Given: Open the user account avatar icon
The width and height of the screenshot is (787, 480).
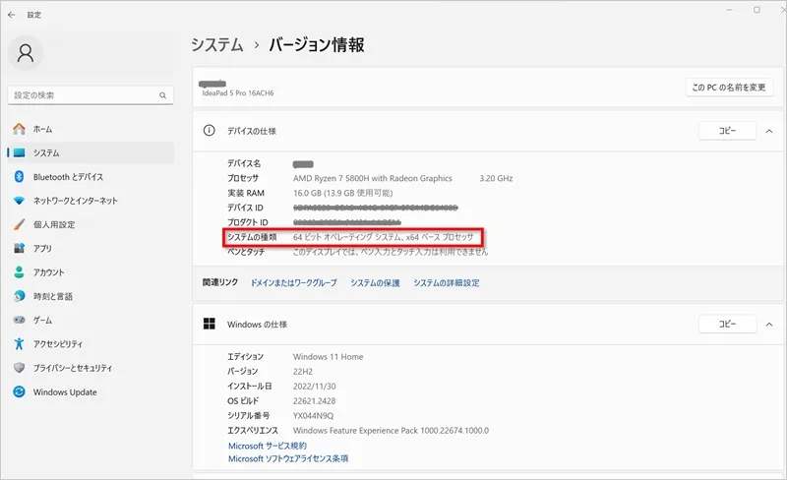Looking at the screenshot, I should pos(26,53).
